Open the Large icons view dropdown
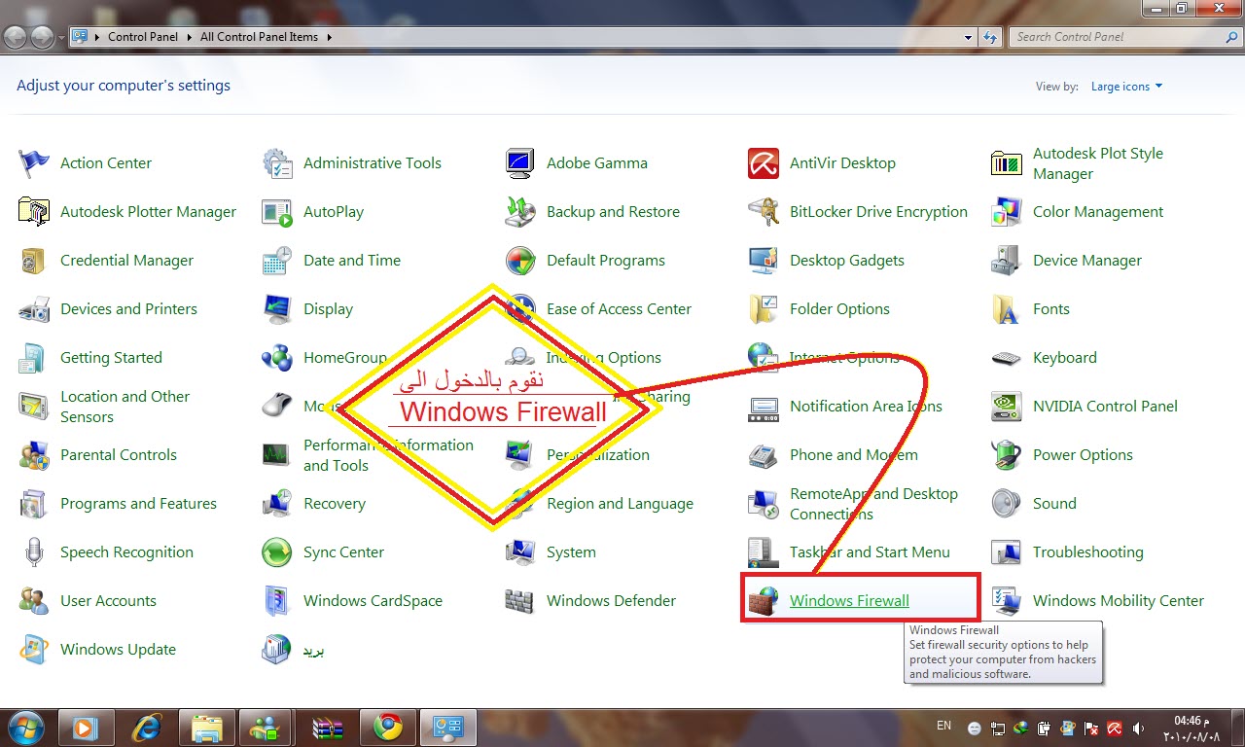Screen dimensions: 1245x747 pos(1126,87)
